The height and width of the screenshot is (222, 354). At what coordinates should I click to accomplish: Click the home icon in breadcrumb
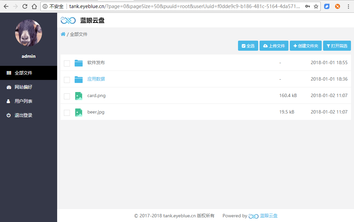63,34
